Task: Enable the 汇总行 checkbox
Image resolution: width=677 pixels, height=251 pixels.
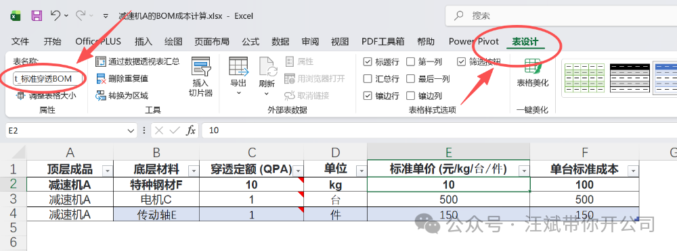Action: tap(368, 79)
